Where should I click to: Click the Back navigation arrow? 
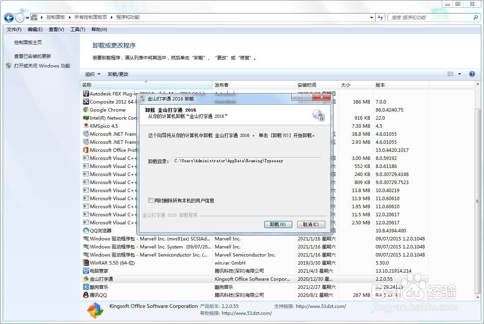coord(9,18)
